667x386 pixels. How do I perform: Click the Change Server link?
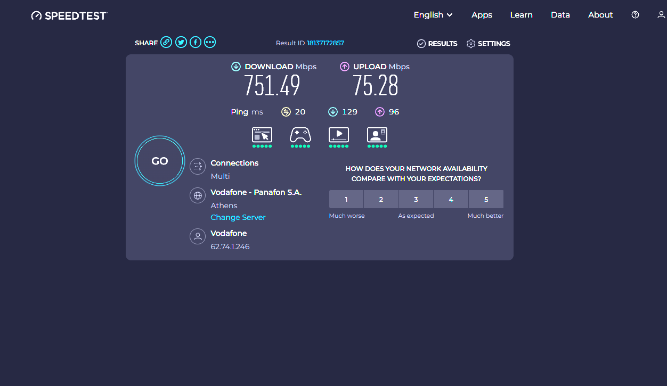(x=238, y=217)
